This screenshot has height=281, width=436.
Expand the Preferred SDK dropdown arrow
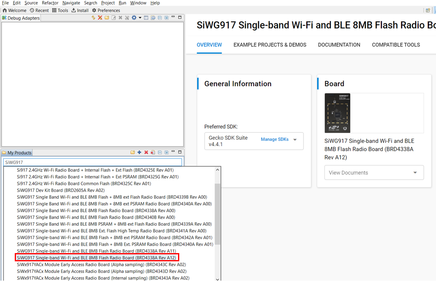point(295,140)
